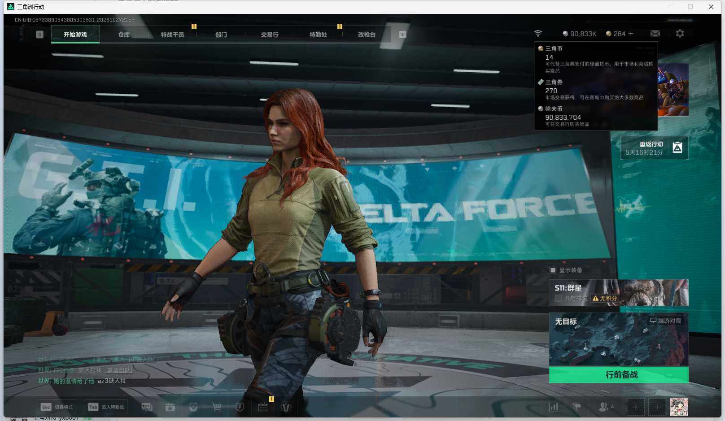Switch to the 特战干员 tab
This screenshot has width=725, height=421.
point(172,35)
